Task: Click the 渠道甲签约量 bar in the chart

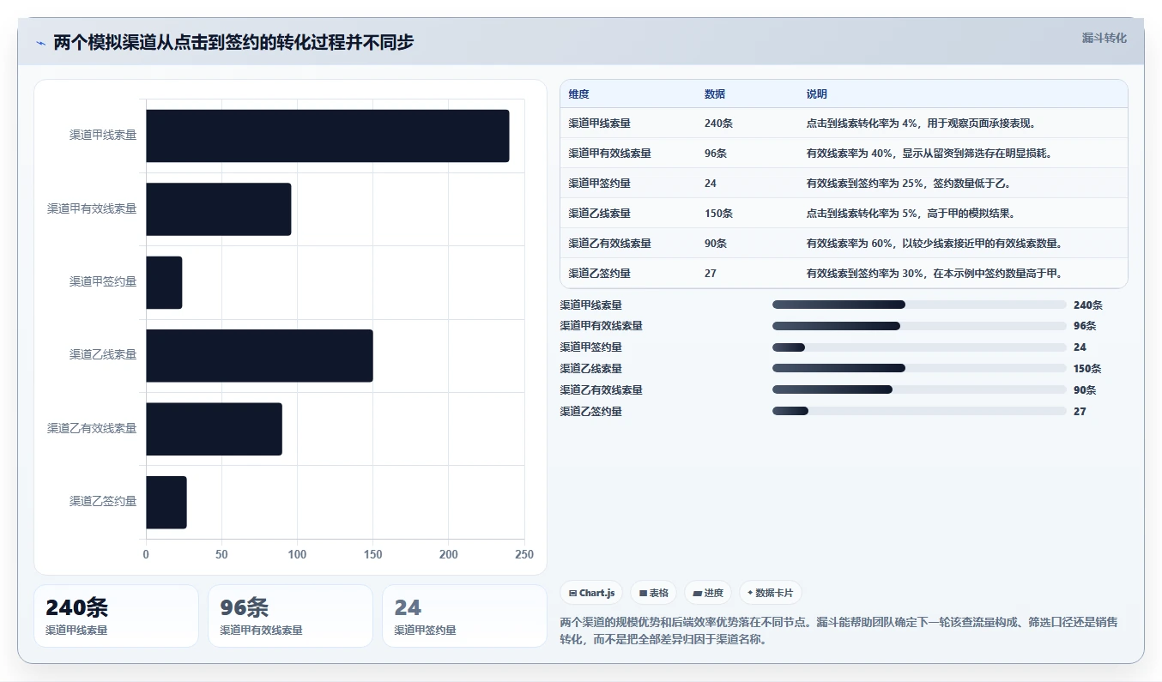Action: pyautogui.click(x=164, y=282)
